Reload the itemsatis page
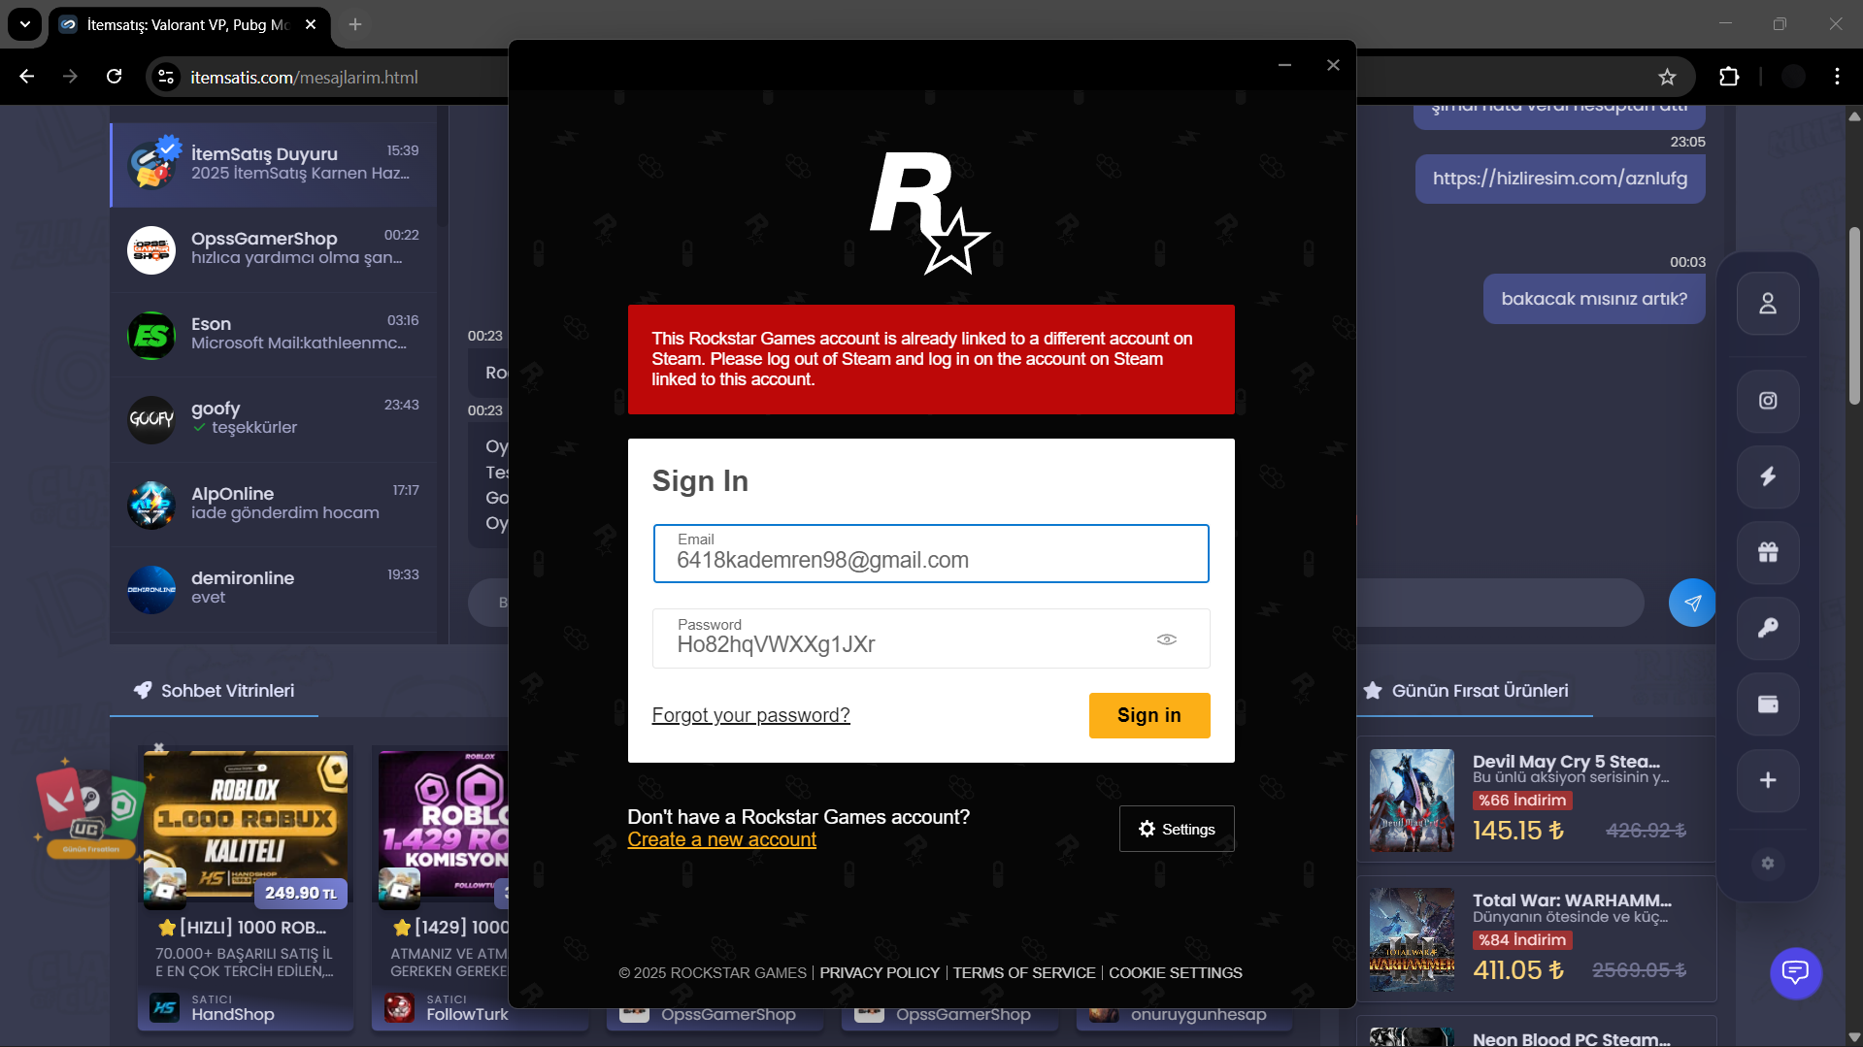The height and width of the screenshot is (1047, 1863). 115,77
